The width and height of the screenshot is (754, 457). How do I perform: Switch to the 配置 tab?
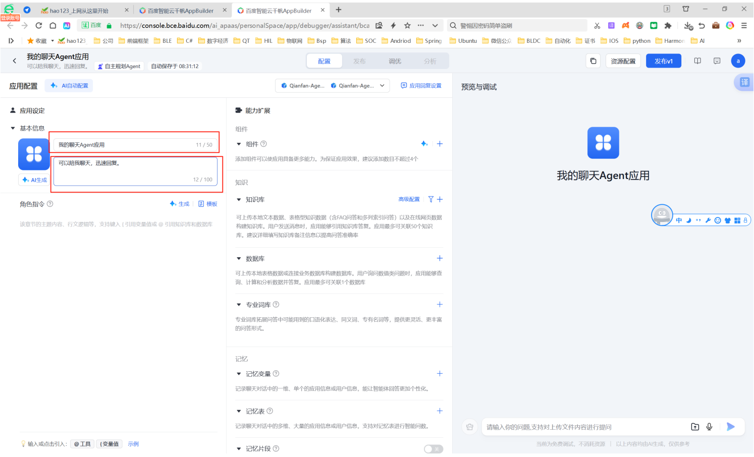point(324,61)
